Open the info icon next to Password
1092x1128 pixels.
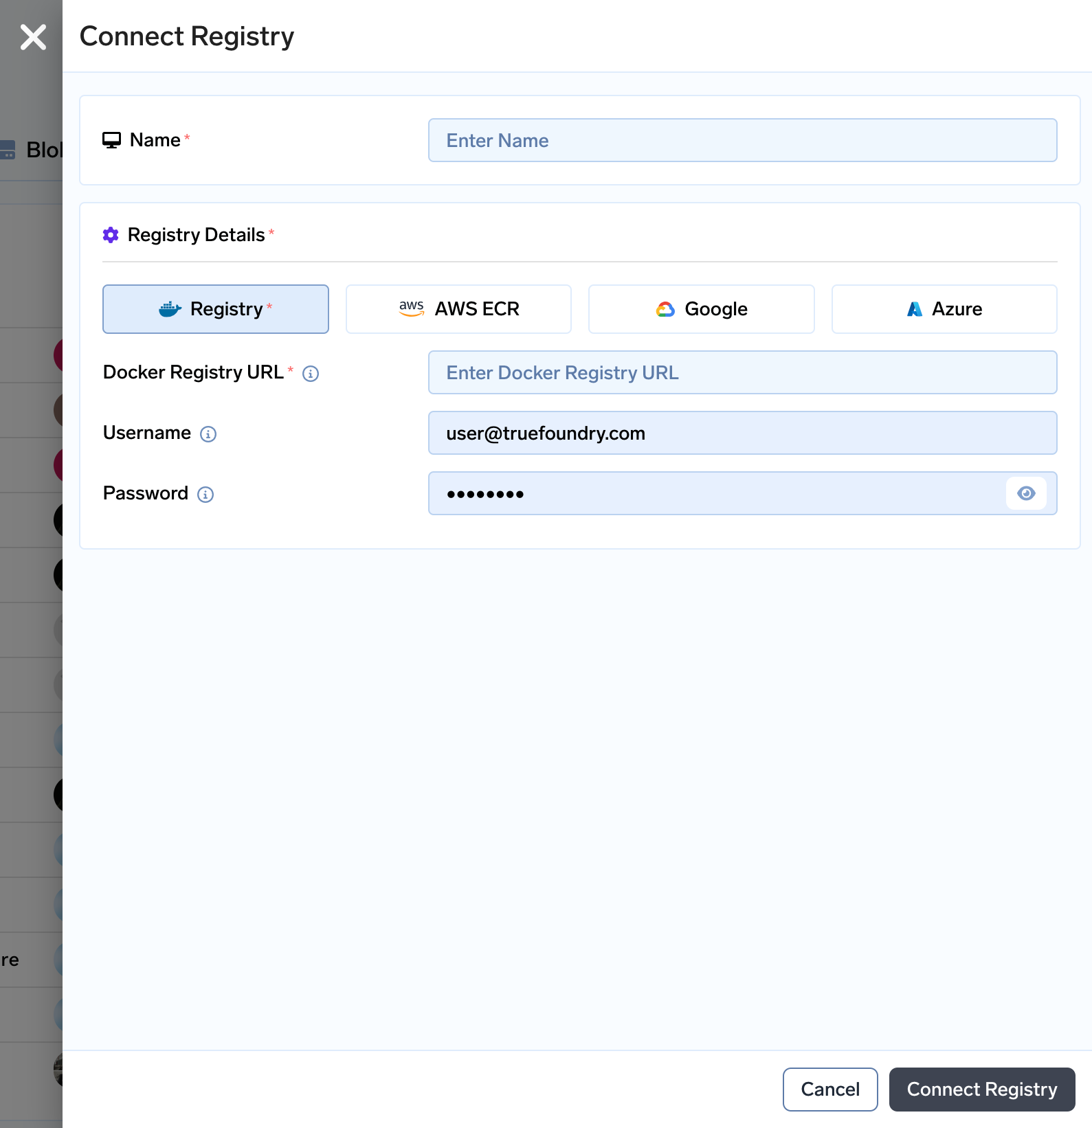point(205,495)
